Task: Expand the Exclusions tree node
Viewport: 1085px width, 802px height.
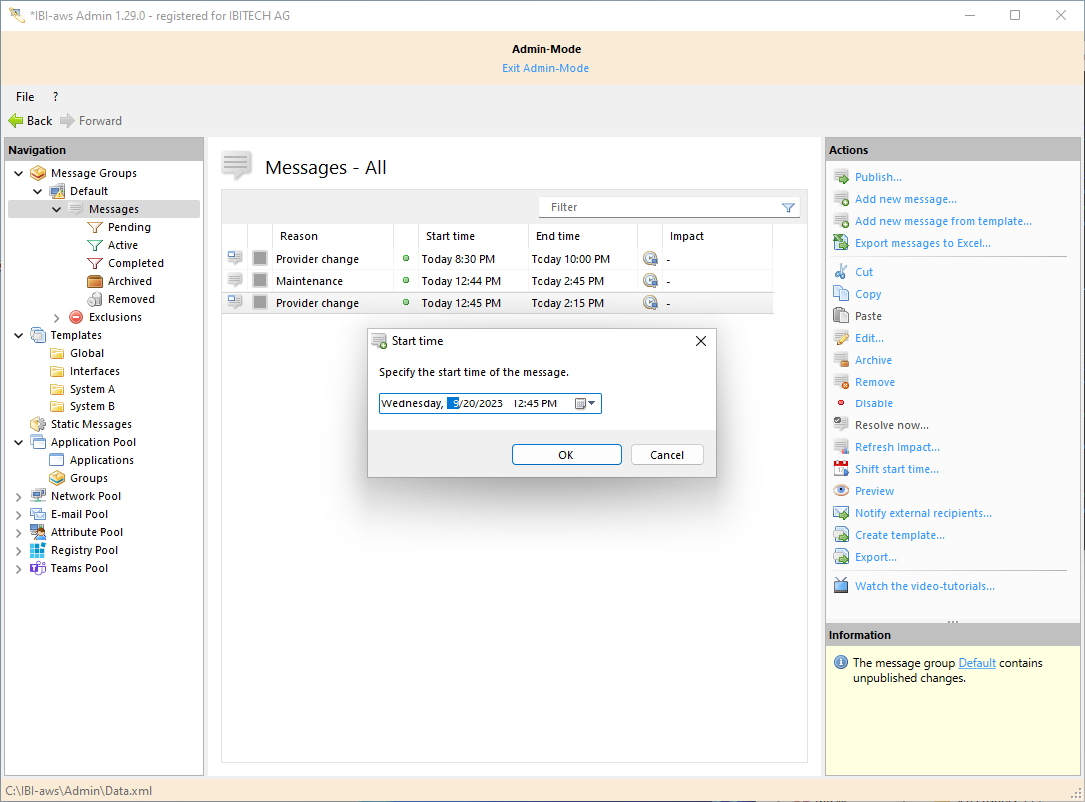Action: click(57, 317)
